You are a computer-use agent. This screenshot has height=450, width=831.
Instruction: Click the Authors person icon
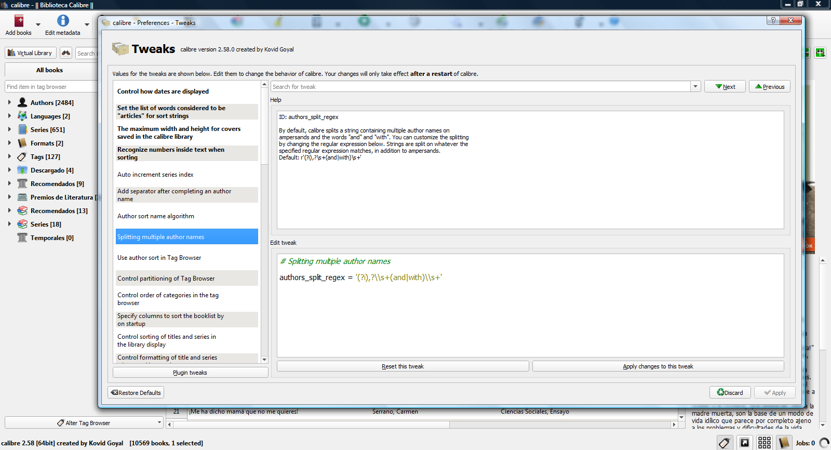click(22, 102)
